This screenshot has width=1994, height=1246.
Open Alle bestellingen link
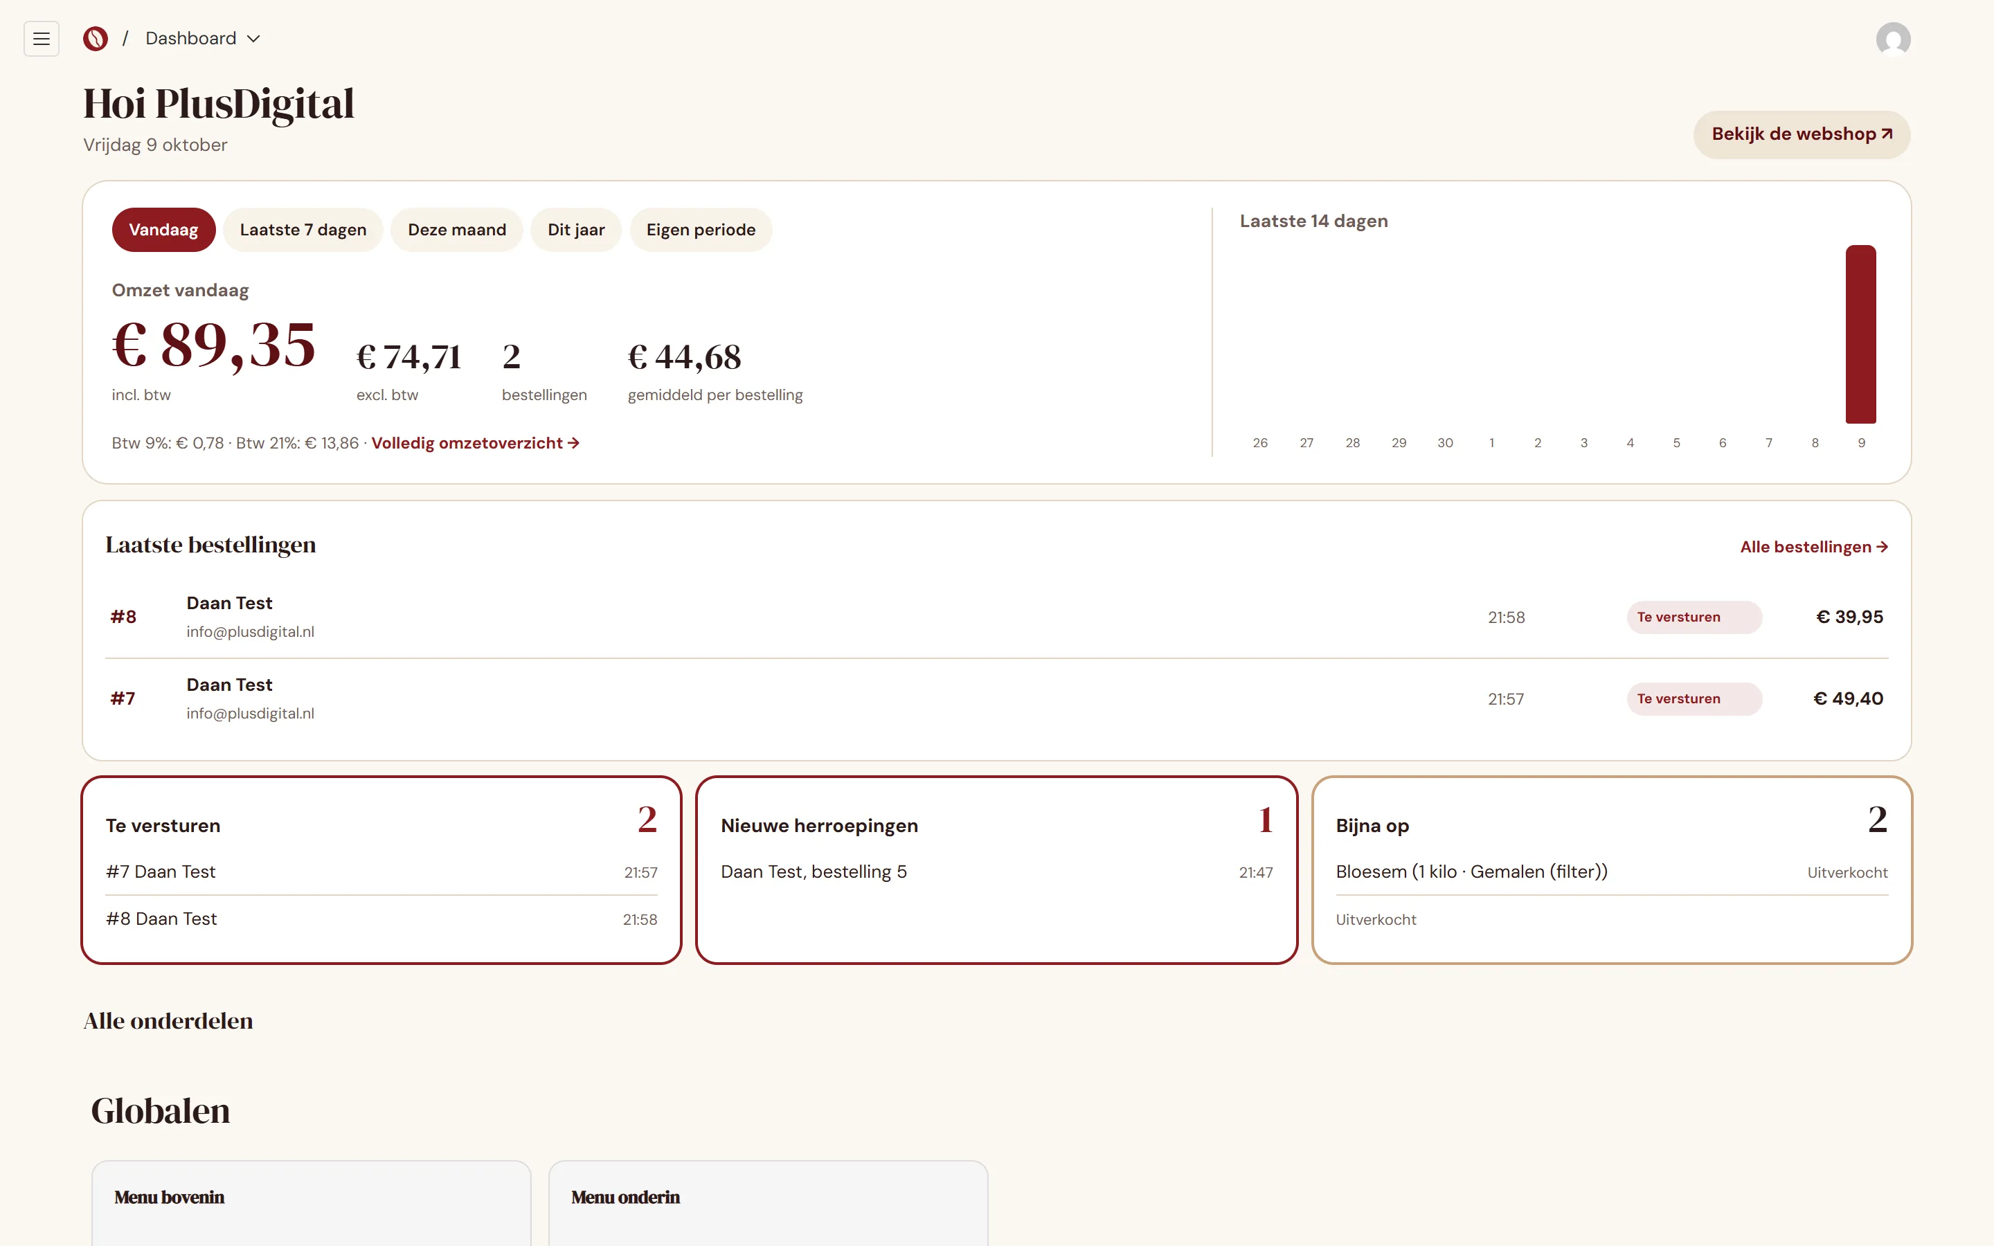1813,547
